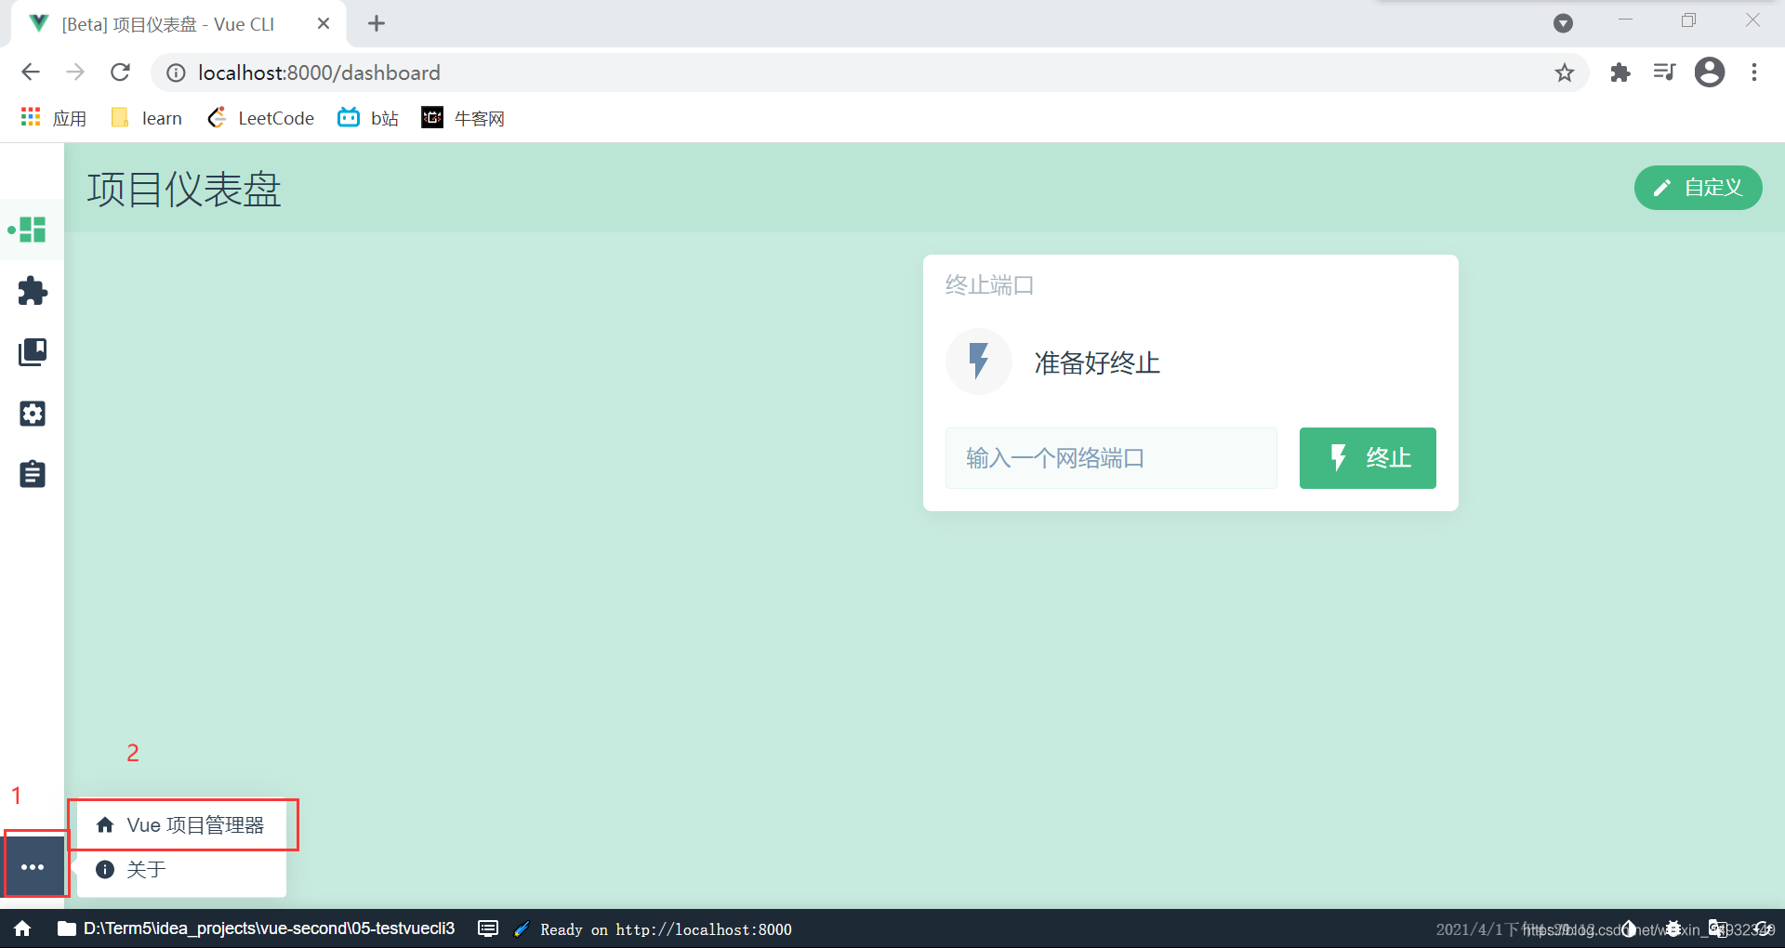Close the Vue CLI browser tab
The width and height of the screenshot is (1785, 948).
[x=324, y=24]
